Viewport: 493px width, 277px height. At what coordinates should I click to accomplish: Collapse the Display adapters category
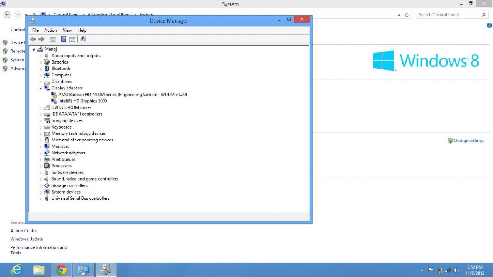point(41,88)
